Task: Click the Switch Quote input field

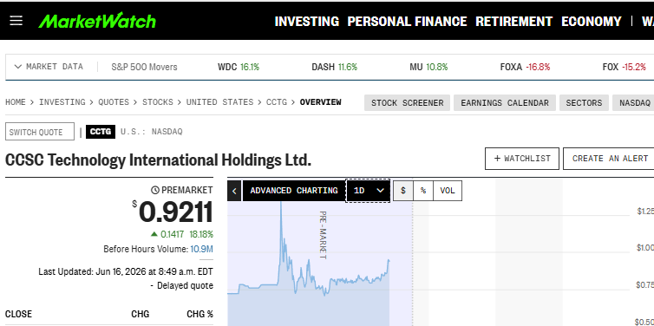Action: [x=40, y=132]
